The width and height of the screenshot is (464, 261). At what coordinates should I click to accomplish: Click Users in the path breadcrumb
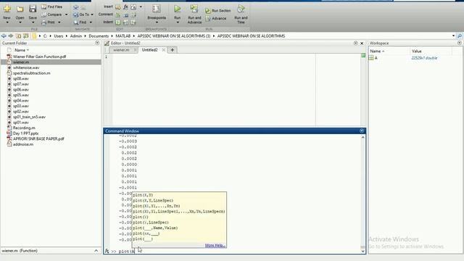click(x=59, y=36)
